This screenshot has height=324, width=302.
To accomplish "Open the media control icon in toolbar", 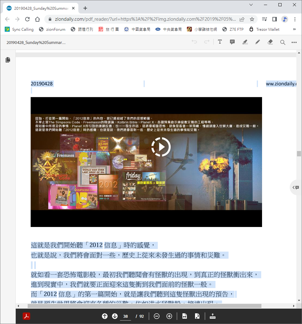I will point(264,19).
